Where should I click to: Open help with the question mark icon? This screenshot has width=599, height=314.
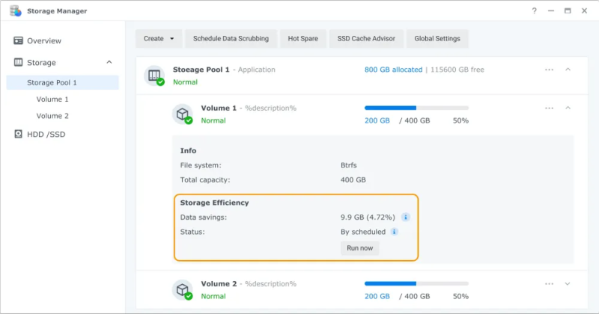tap(534, 10)
